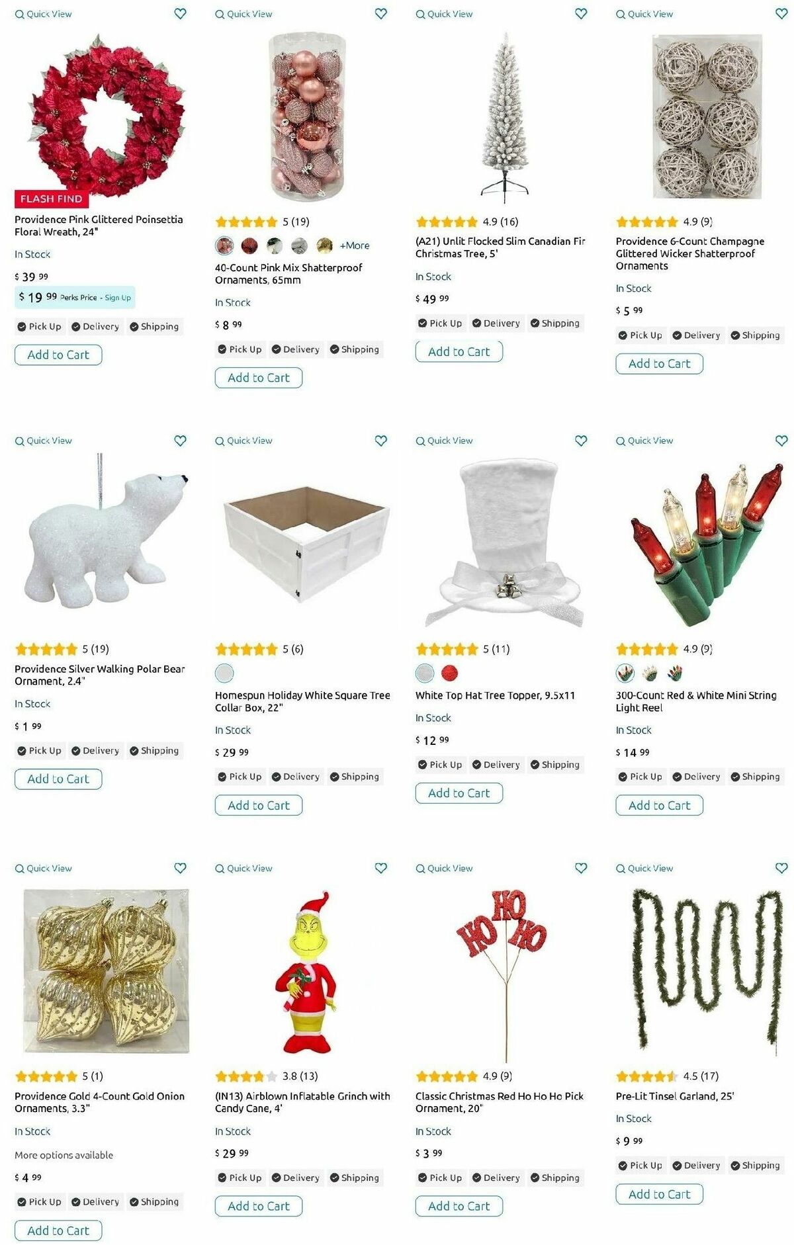Add Ho Ho Ho Pick Ornament to cart
The image size is (794, 1245).
[x=459, y=1207]
